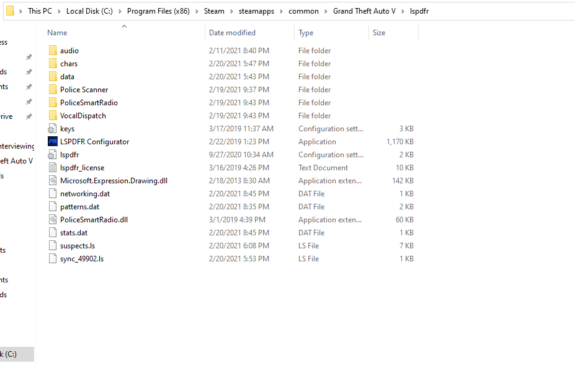Image resolution: width=575 pixels, height=366 pixels.
Task: Go to Local Disk (C:) breadcrumb
Action: click(x=89, y=11)
